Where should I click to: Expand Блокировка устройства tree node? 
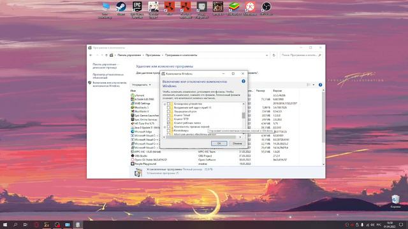(164, 104)
